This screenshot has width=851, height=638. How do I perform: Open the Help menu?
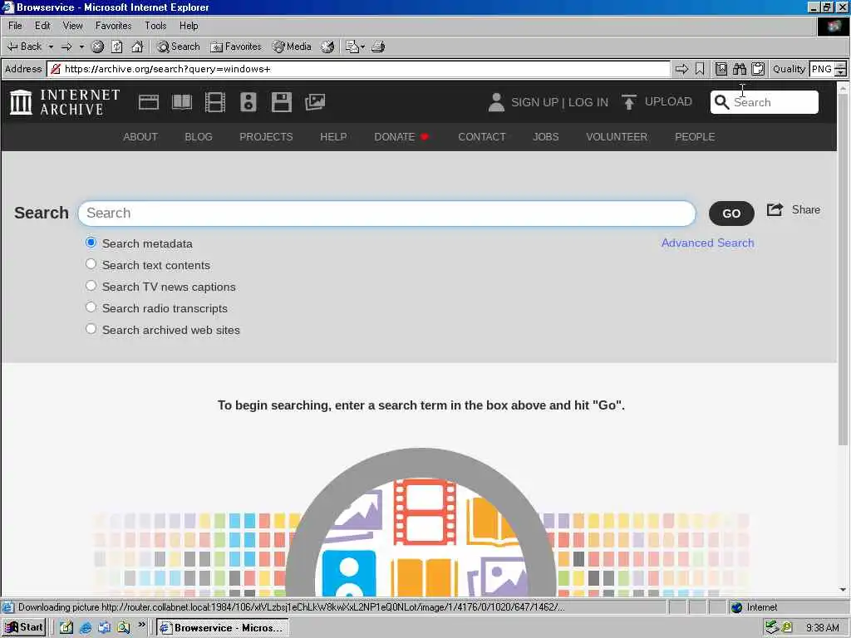point(189,26)
